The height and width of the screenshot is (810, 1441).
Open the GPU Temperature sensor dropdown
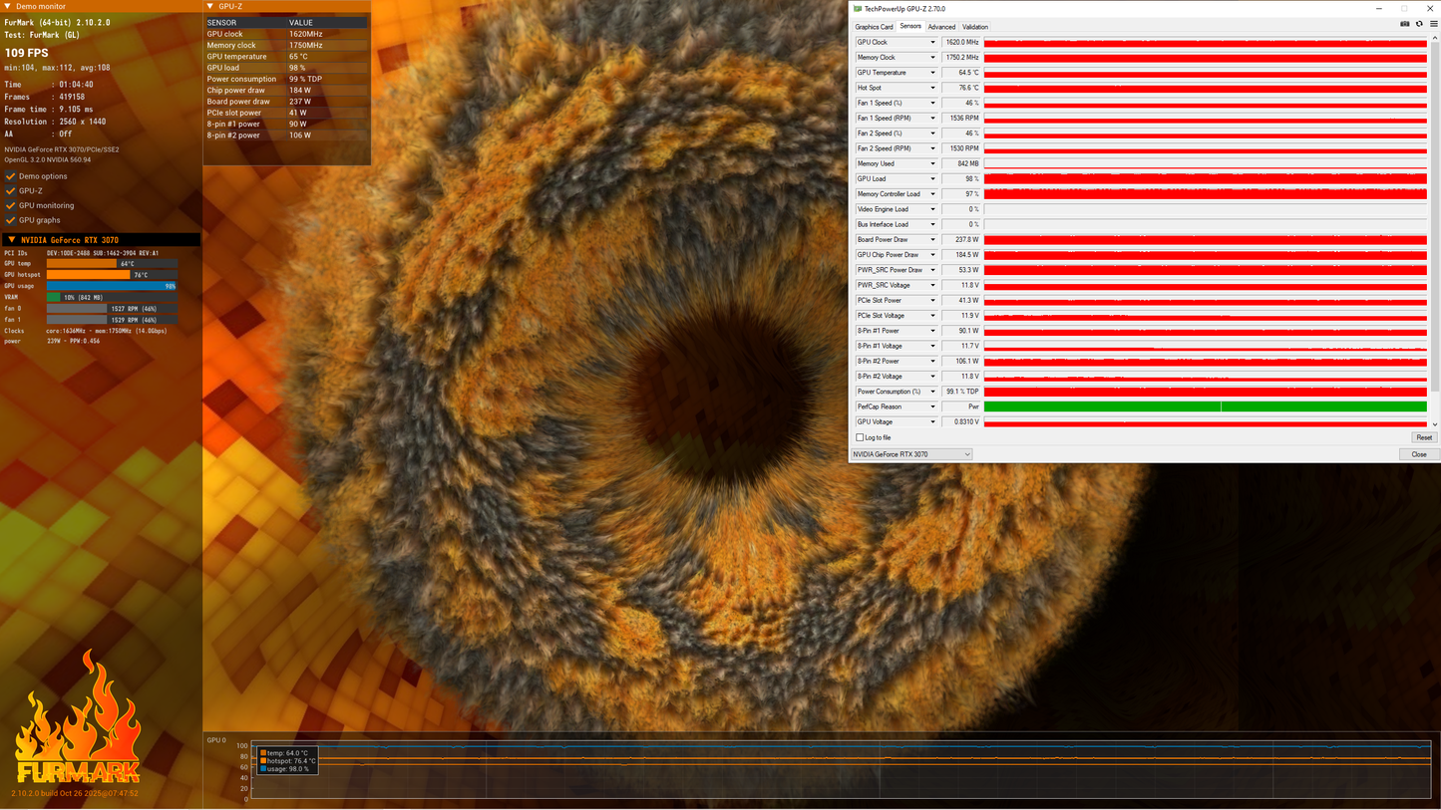coord(932,73)
